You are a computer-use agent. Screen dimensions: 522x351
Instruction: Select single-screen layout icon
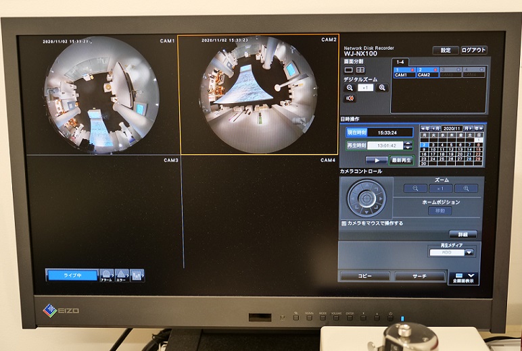pyautogui.click(x=349, y=70)
